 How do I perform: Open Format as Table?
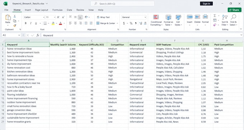[168, 20]
